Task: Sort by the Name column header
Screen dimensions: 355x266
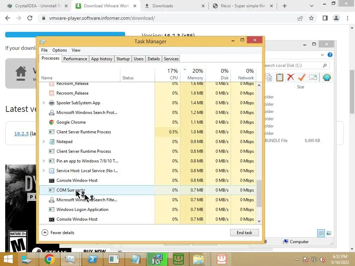Action: click(80, 75)
